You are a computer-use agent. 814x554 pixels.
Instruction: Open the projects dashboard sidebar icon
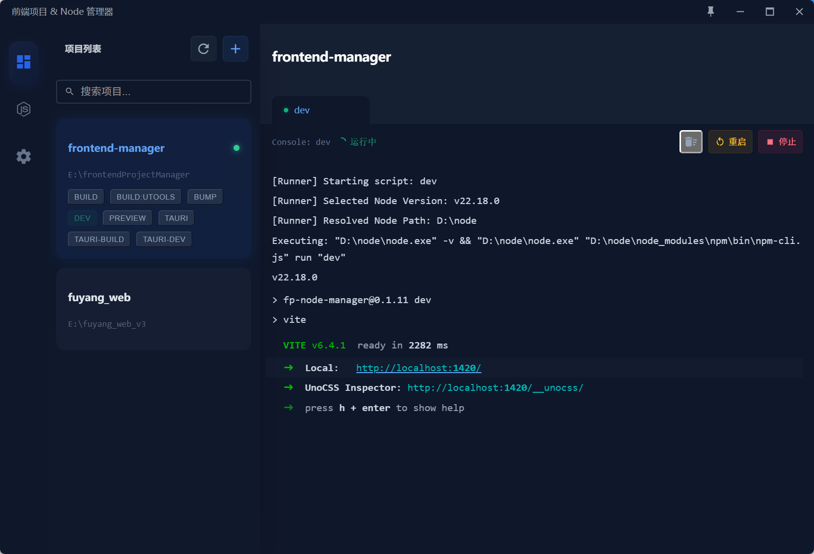click(x=24, y=62)
